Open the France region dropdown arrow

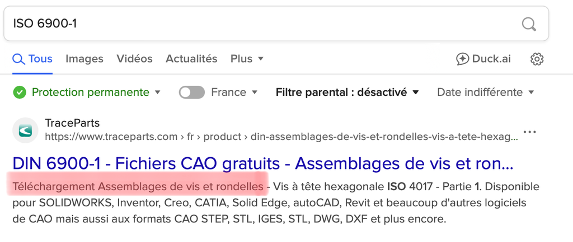tap(255, 93)
